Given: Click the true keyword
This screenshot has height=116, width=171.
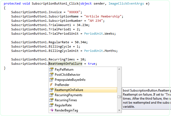Looking at the screenshot, I should 92,64.
